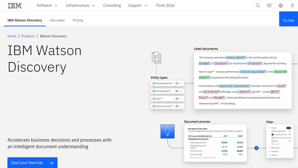Click the 'Entity types' heading
298x168 pixels.
click(x=159, y=77)
